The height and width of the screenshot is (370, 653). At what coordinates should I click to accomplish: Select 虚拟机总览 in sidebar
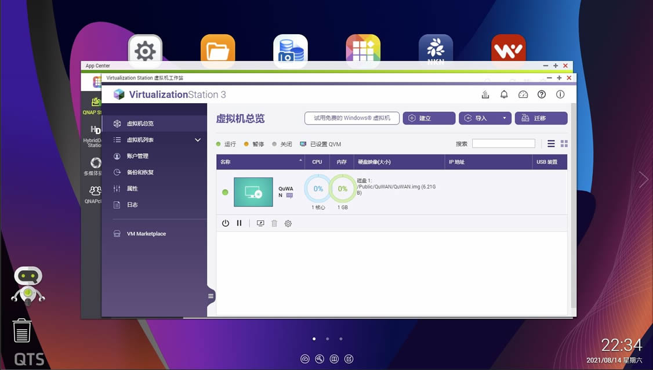(154, 124)
